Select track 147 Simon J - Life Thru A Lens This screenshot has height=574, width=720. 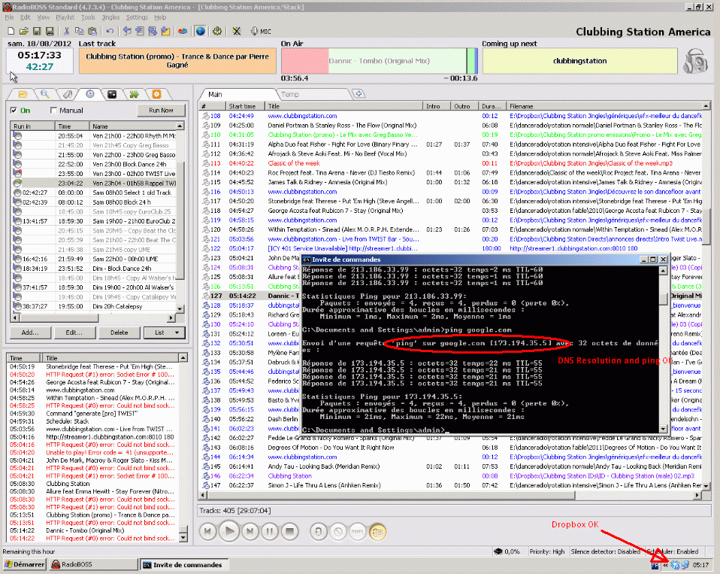(x=452, y=485)
